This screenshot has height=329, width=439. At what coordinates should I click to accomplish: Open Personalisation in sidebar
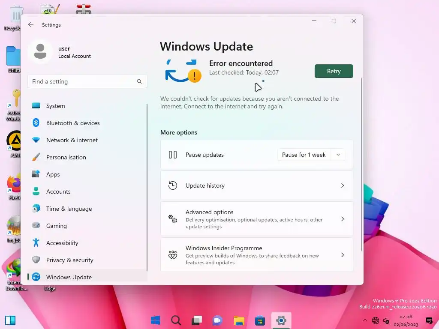point(87,157)
